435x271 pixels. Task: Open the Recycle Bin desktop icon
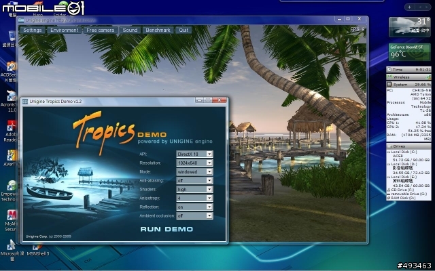pos(10,39)
